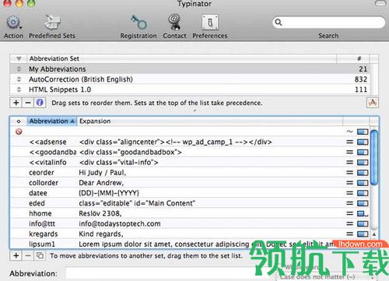Viewport: 389px width, 281px height.
Task: Click the abbreviation list scrollbar thumb
Action: coord(374,157)
